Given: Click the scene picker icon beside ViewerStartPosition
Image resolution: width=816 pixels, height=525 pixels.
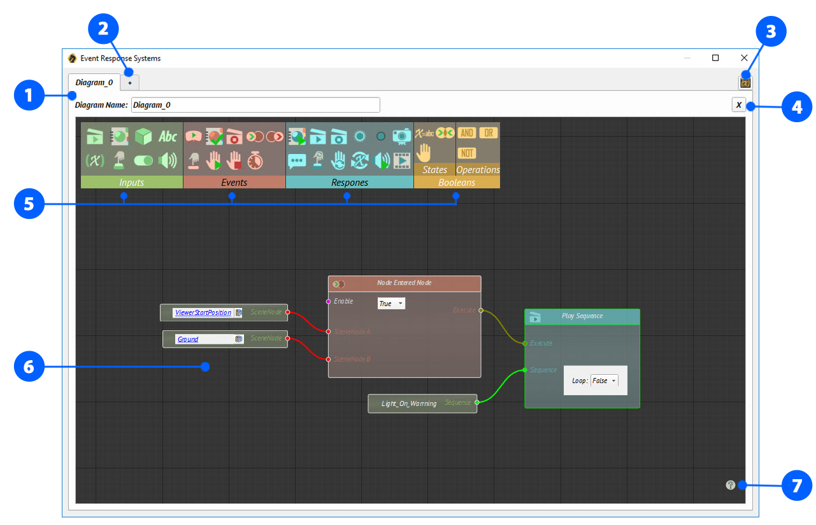Looking at the screenshot, I should [238, 312].
